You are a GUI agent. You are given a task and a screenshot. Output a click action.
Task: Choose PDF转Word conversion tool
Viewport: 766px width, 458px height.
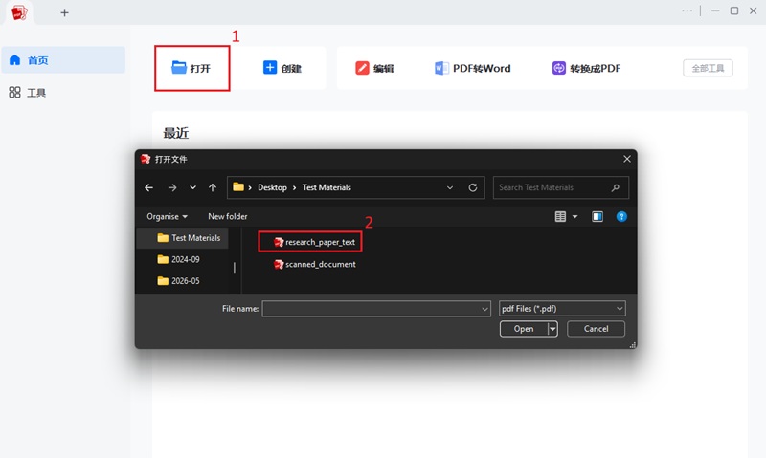coord(472,68)
